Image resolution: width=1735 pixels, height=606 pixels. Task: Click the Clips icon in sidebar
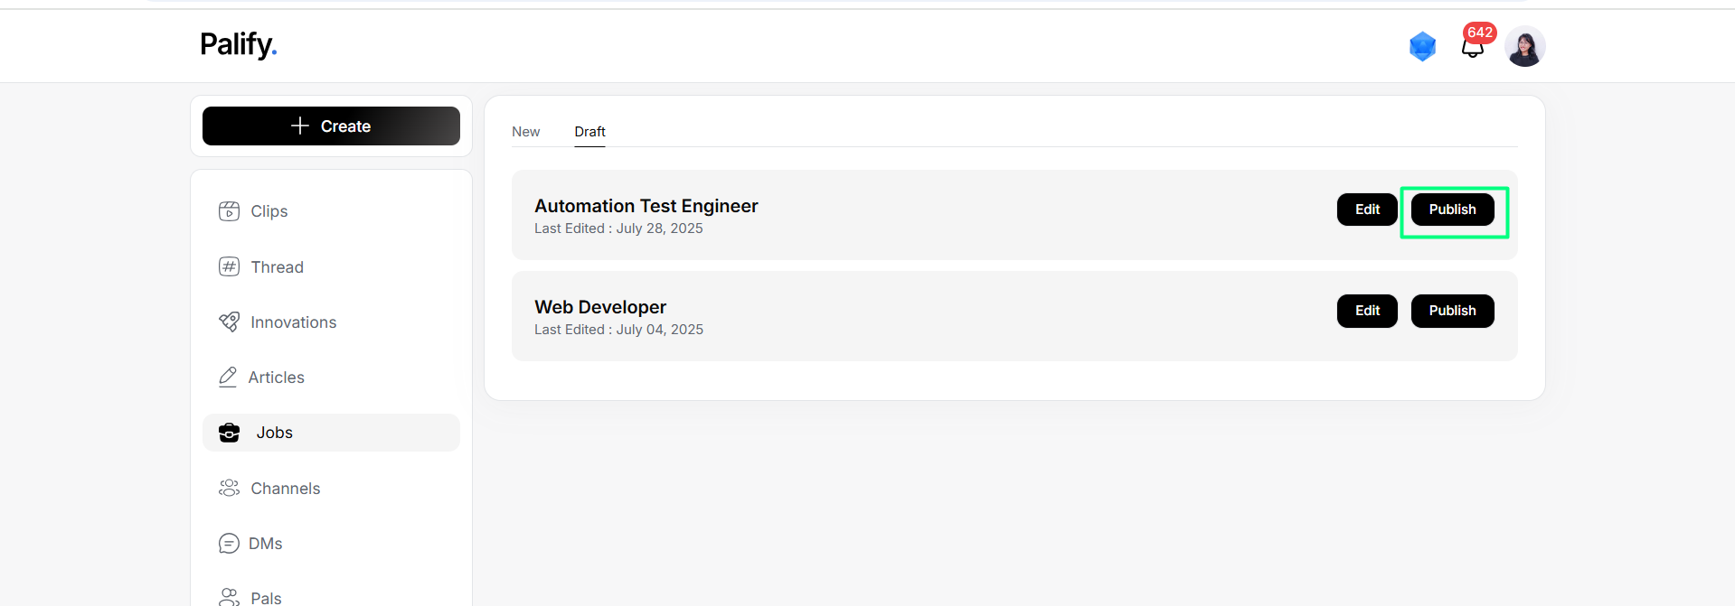point(229,211)
